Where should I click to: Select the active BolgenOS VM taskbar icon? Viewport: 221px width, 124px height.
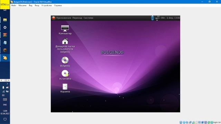click(5, 58)
